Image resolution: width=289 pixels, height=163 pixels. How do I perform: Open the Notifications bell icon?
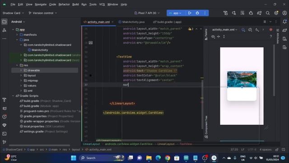coord(284,22)
